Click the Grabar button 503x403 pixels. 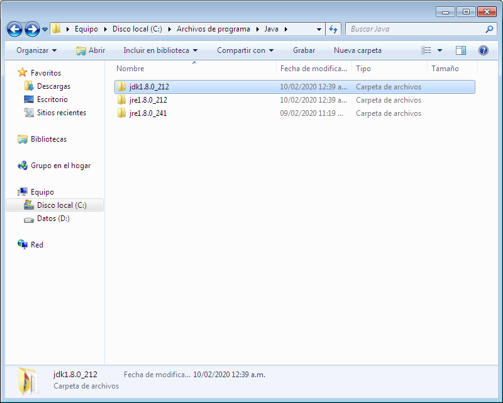[x=304, y=50]
